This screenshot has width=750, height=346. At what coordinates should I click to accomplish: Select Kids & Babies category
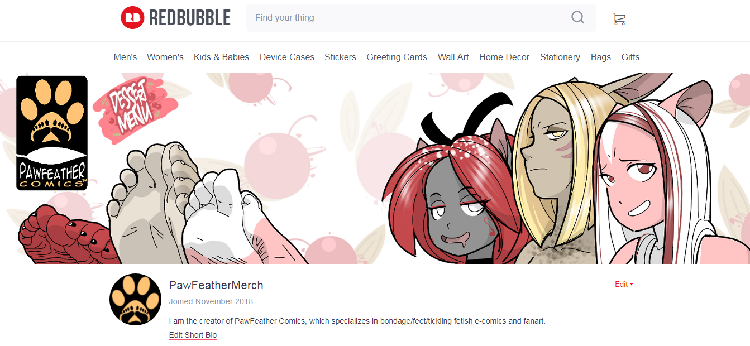point(222,57)
